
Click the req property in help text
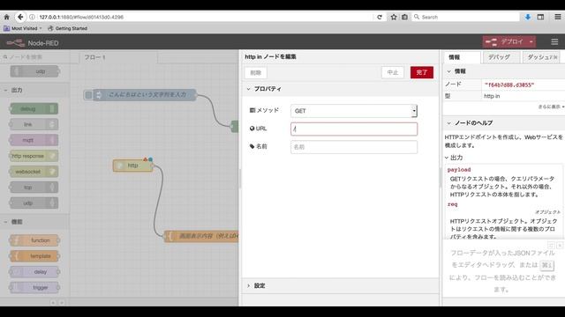[x=452, y=204]
